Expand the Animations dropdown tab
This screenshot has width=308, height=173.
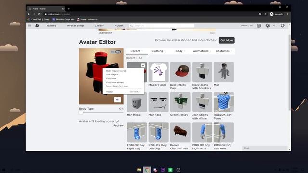[202, 51]
